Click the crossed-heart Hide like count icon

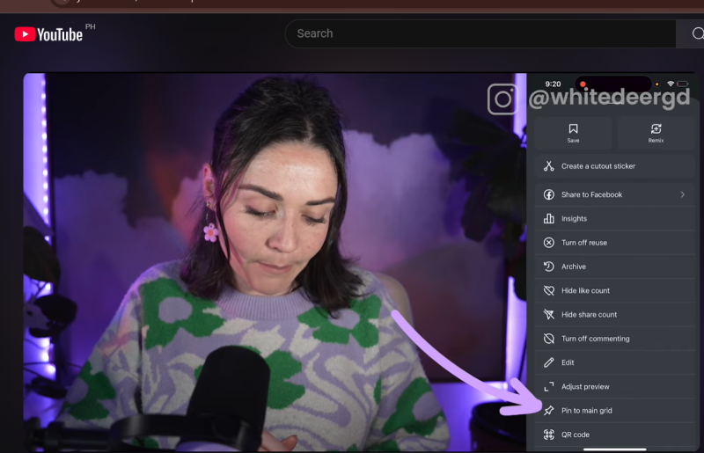point(548,290)
